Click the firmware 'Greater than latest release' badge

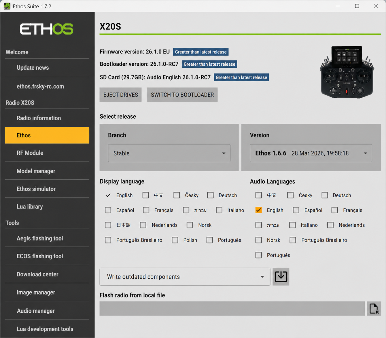click(201, 52)
